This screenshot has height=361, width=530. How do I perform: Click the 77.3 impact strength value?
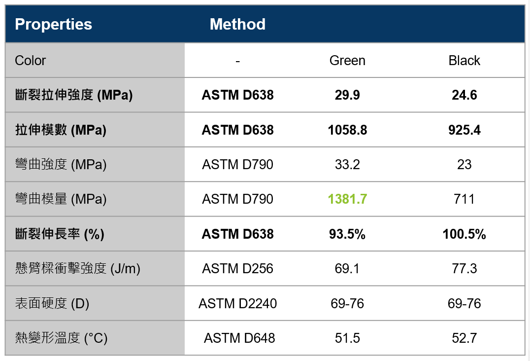pos(464,269)
